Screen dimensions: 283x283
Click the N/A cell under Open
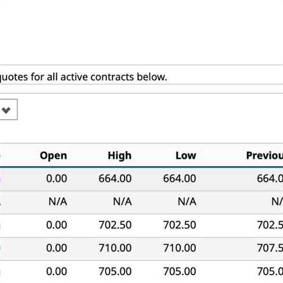click(58, 202)
